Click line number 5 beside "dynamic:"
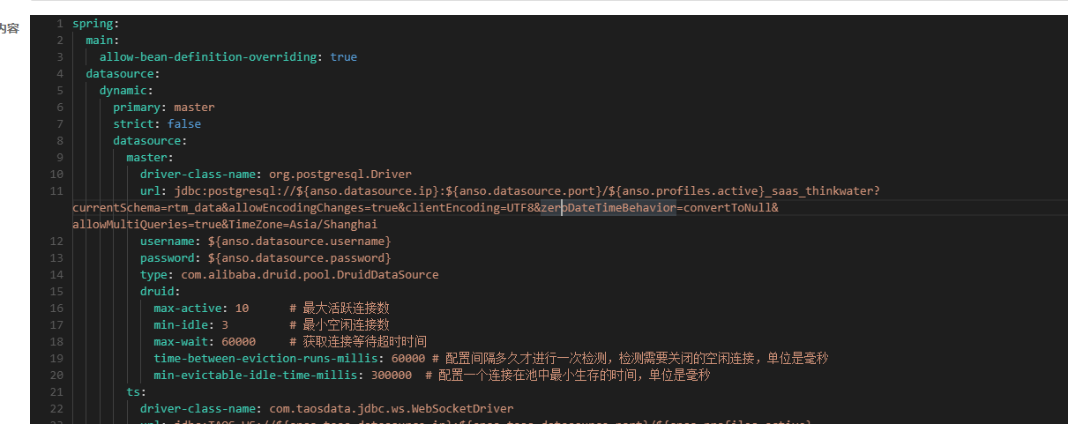This screenshot has width=1068, height=424. 59,90
